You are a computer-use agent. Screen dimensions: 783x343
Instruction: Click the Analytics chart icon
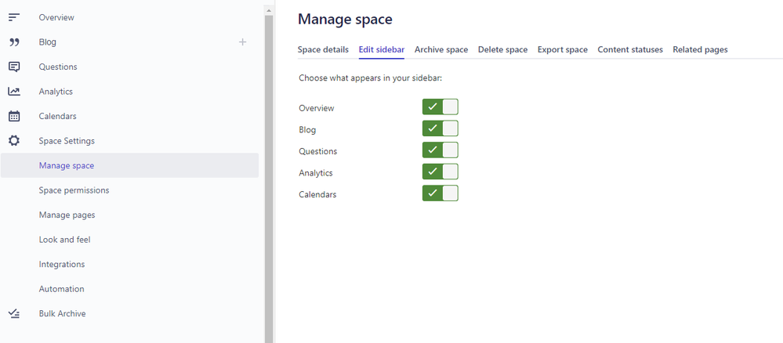point(14,92)
